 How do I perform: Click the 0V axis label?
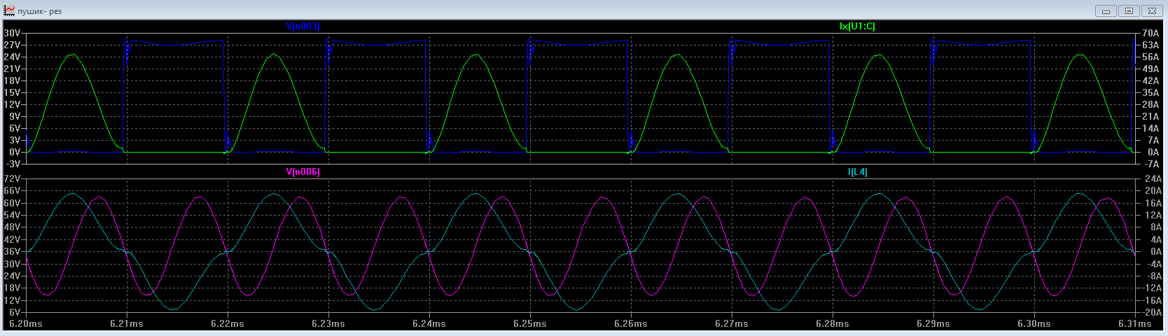(x=15, y=152)
